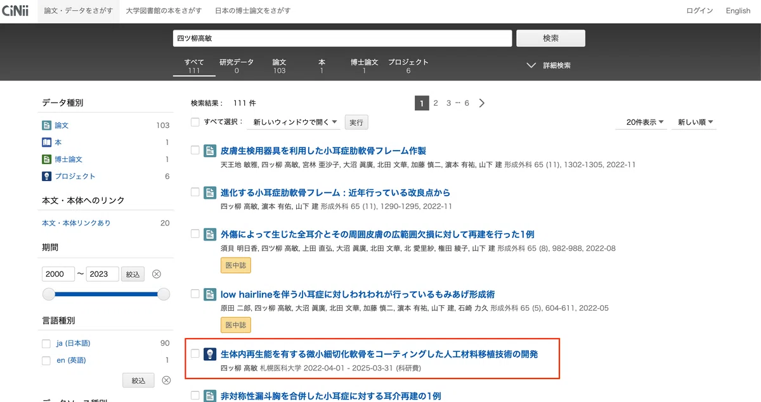Check the 生体内再生能 project result checkbox

195,353
